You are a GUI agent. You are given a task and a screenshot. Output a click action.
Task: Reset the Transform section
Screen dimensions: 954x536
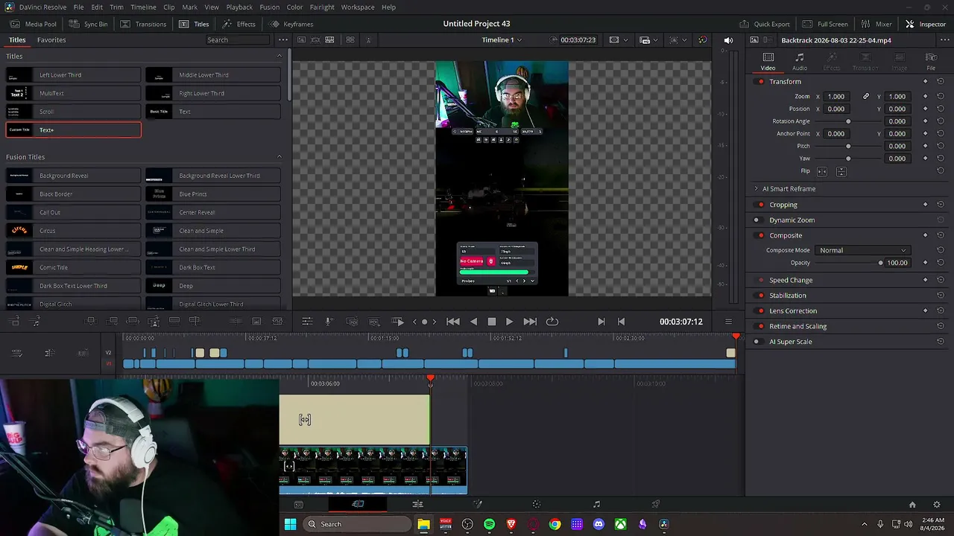pyautogui.click(x=941, y=82)
